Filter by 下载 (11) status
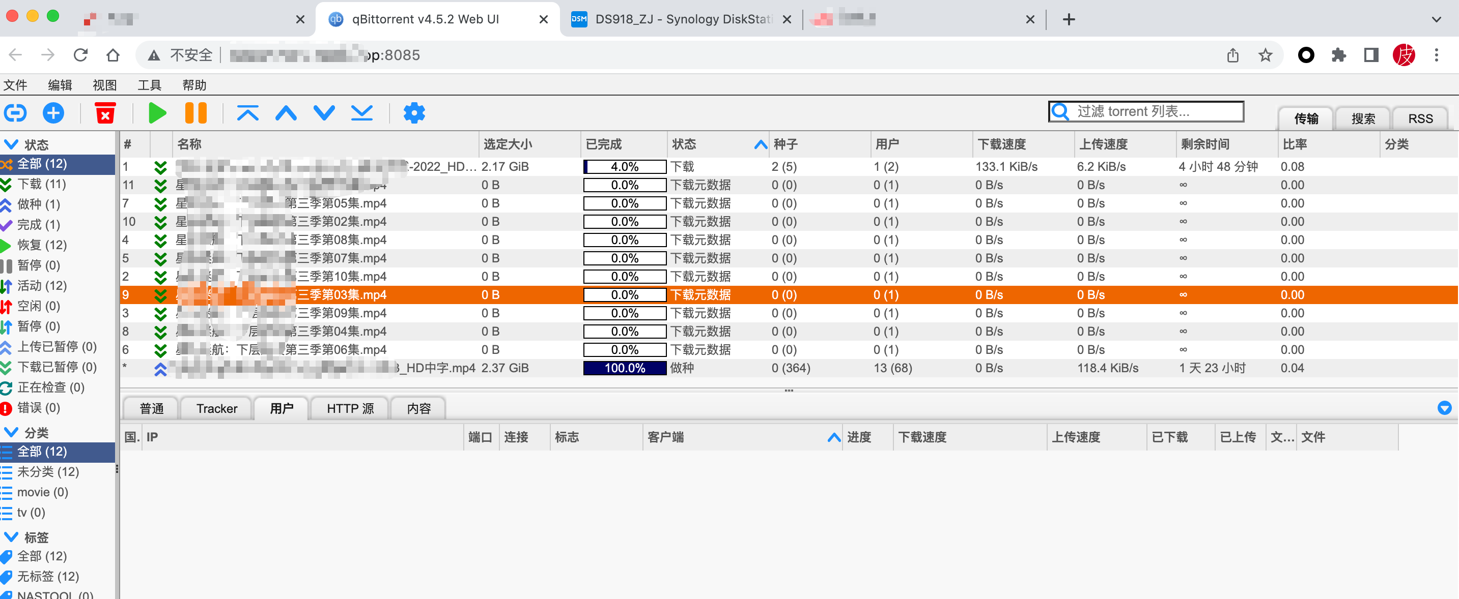 coord(41,185)
